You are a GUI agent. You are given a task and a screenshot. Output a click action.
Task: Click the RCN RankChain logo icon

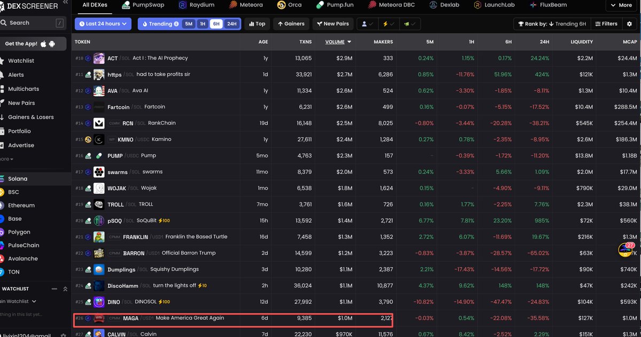[x=99, y=123]
